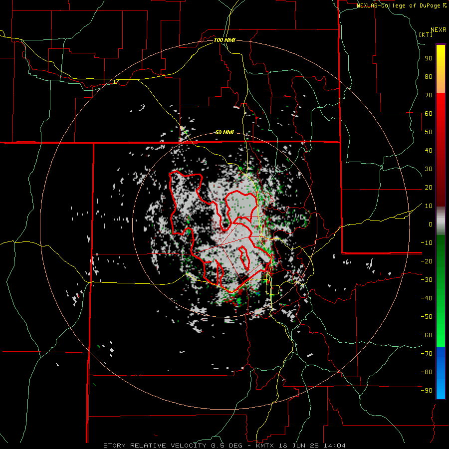The width and height of the screenshot is (449, 449).
Task: Click the positive 40 knot scale label
Action: click(x=429, y=150)
